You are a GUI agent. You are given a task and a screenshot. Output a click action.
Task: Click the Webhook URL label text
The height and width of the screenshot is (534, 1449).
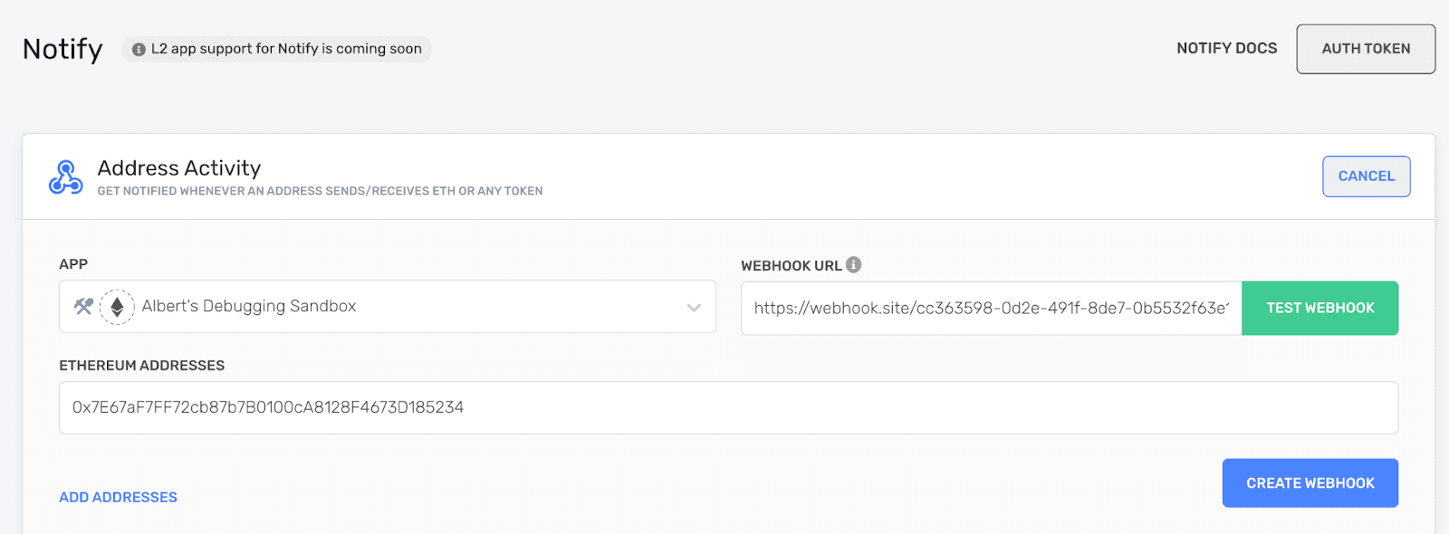(x=791, y=266)
